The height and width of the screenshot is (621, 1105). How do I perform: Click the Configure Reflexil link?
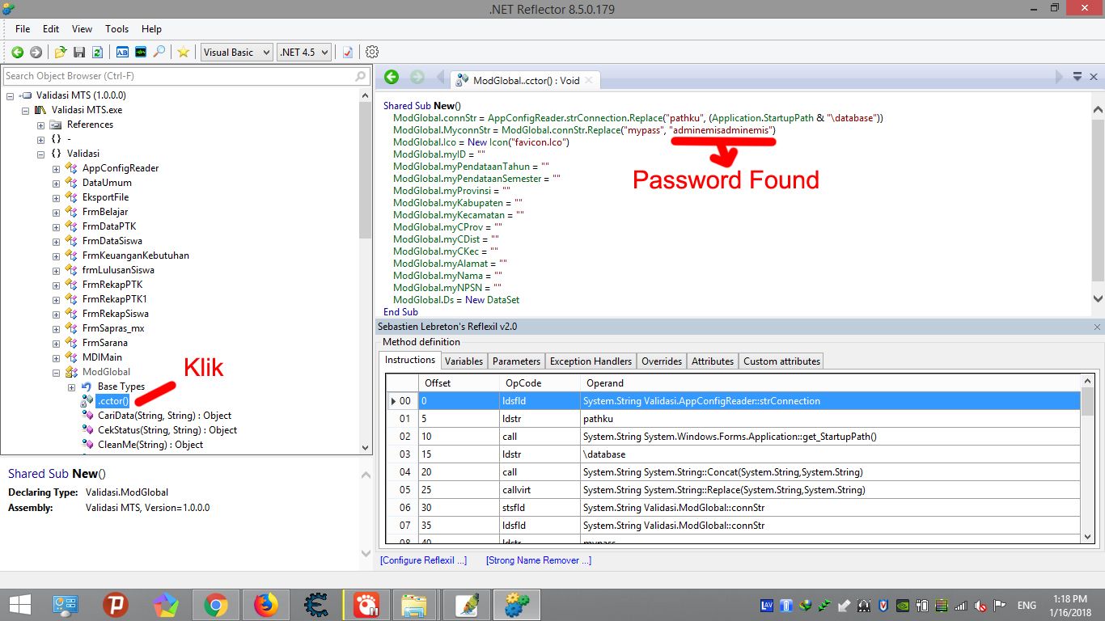point(423,560)
